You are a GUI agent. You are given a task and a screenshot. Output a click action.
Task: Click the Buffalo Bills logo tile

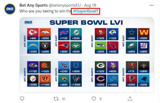click(64, 34)
